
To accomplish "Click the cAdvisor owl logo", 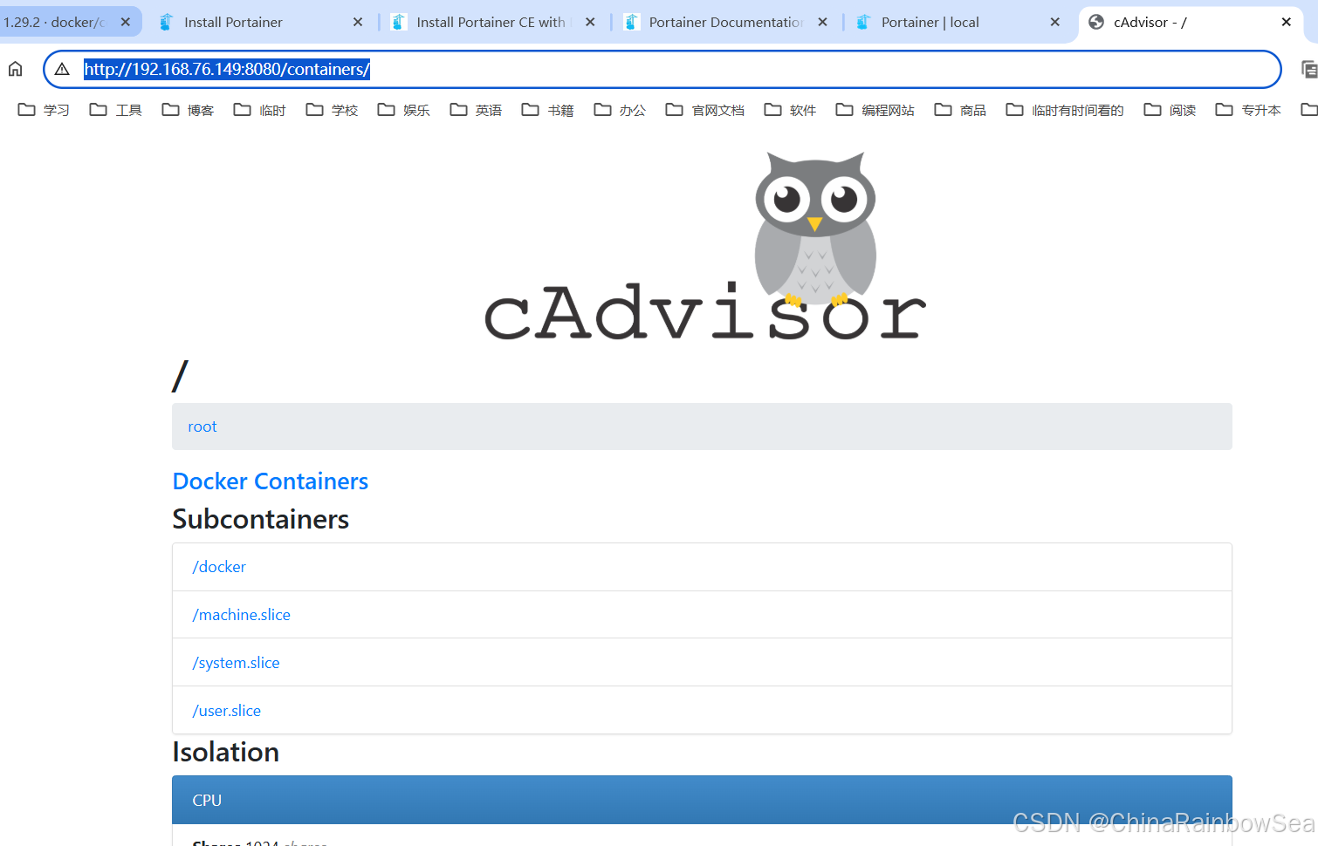I will point(814,227).
